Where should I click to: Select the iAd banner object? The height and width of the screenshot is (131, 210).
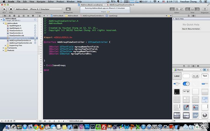pyautogui.click(x=195, y=115)
